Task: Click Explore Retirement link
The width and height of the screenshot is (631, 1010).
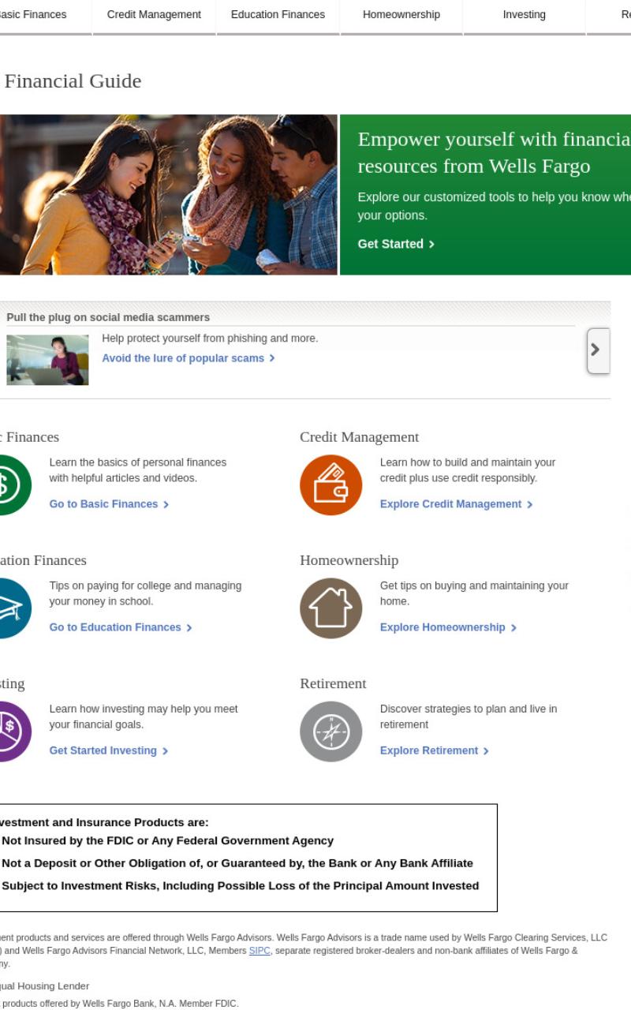Action: [435, 750]
